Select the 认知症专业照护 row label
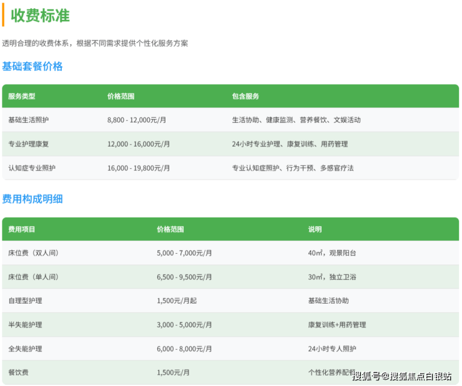The image size is (462, 386). click(x=32, y=168)
